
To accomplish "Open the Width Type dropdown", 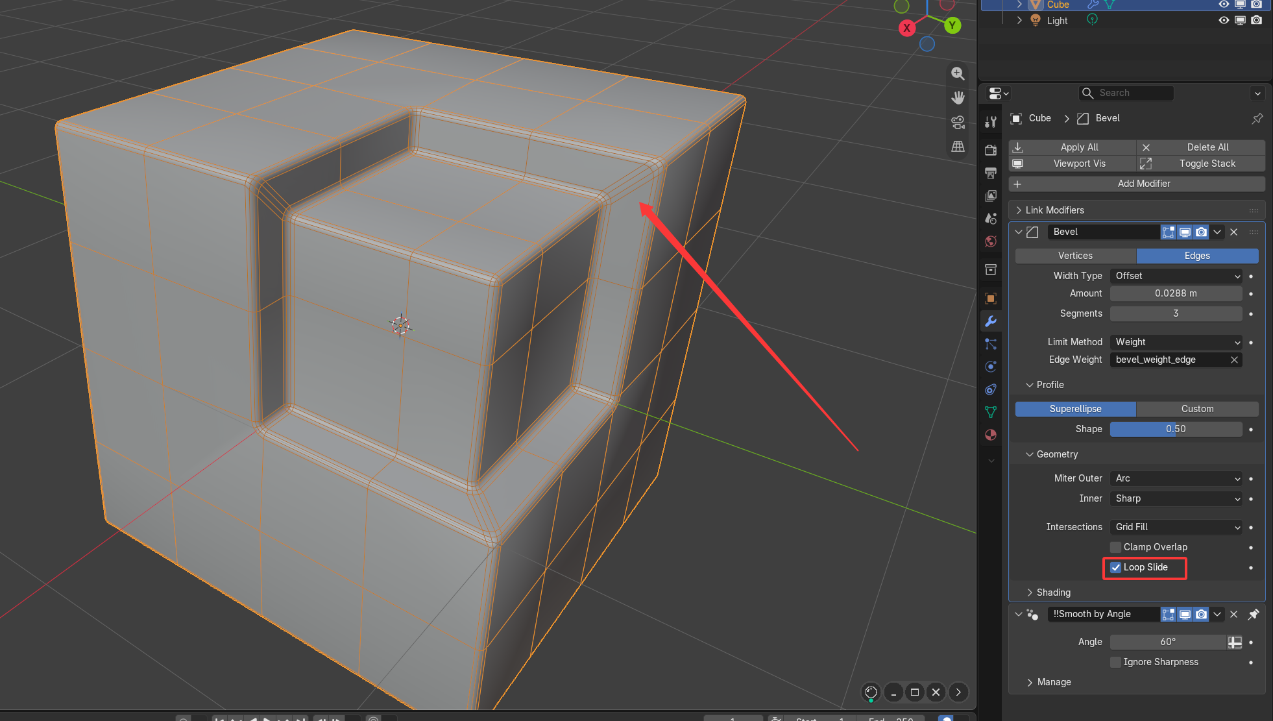I will tap(1176, 276).
